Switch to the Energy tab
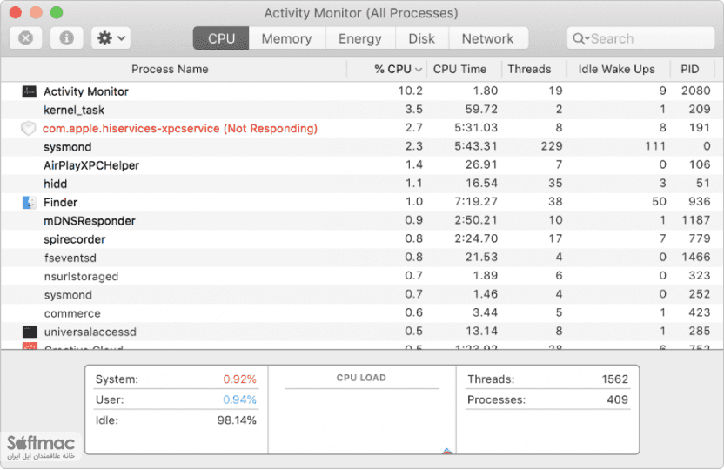 [360, 38]
